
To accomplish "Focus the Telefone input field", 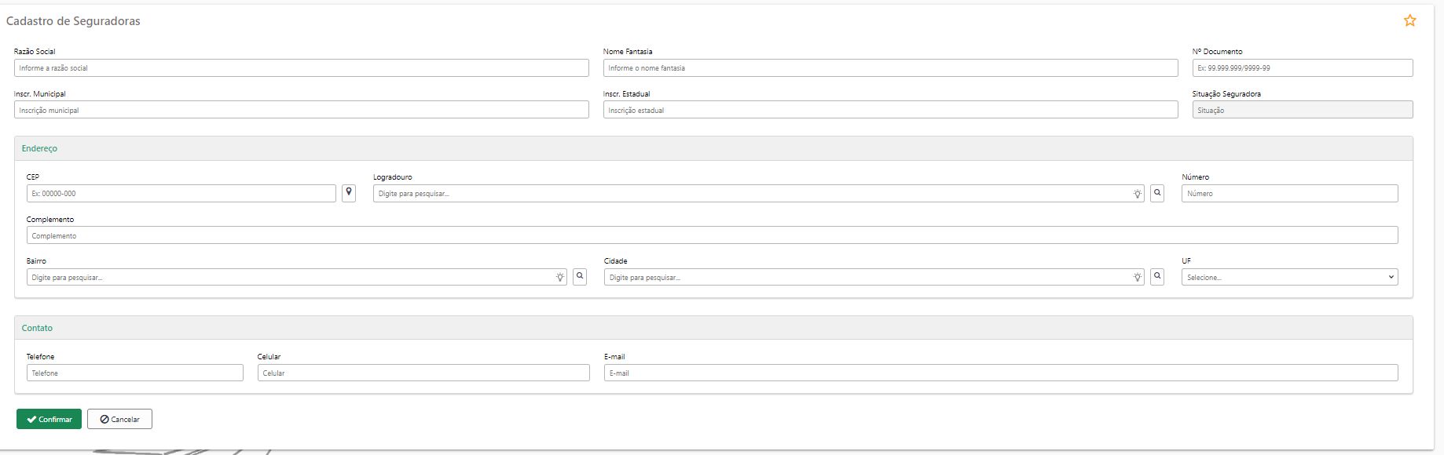I will coord(134,373).
